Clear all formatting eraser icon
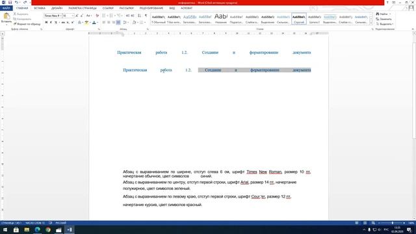The width and height of the screenshot is (416, 234). tap(97, 16)
